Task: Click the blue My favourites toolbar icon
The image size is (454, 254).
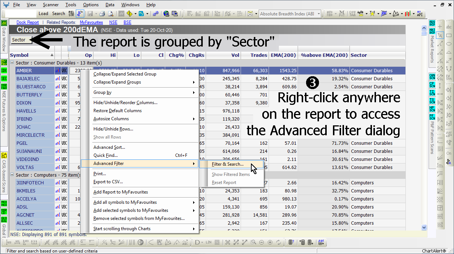Action: point(141,14)
